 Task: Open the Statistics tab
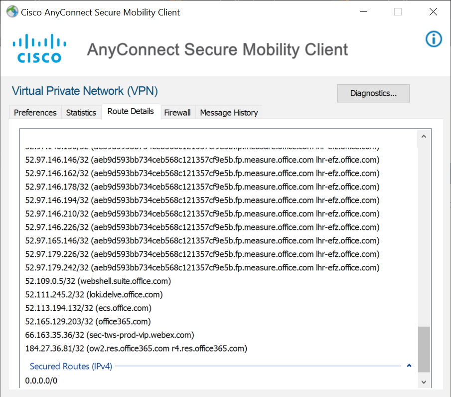click(81, 113)
